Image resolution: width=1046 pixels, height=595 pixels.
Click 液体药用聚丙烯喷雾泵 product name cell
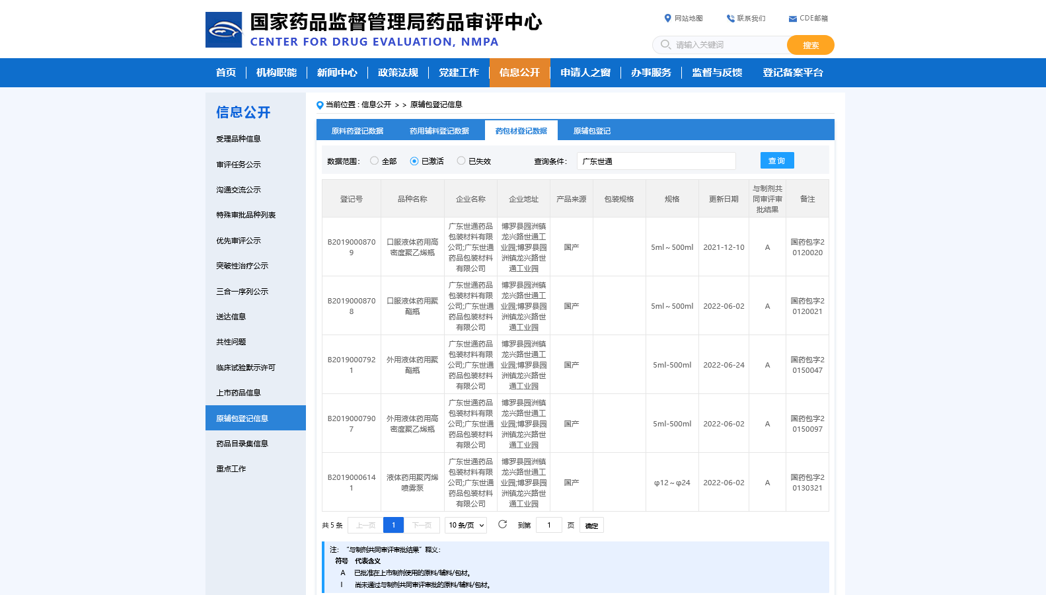pyautogui.click(x=412, y=483)
